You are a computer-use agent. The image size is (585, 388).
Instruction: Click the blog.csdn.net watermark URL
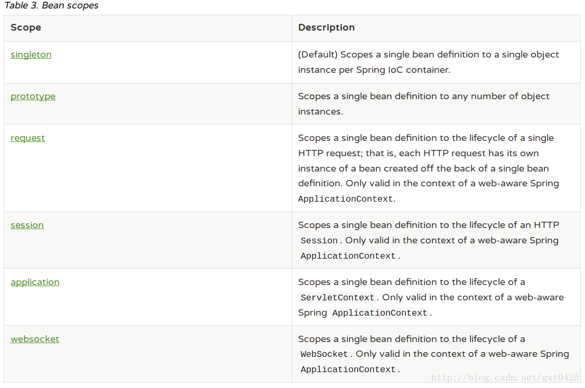pyautogui.click(x=505, y=377)
